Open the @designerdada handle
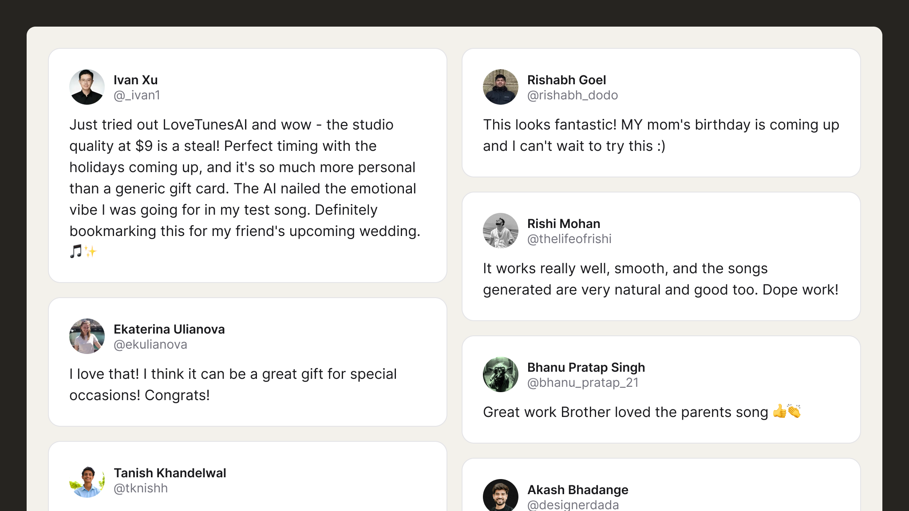 573,505
